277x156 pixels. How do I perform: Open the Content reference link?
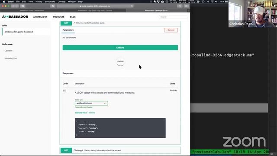point(8,51)
